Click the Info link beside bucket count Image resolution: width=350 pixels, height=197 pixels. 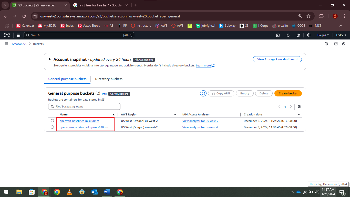(x=104, y=94)
